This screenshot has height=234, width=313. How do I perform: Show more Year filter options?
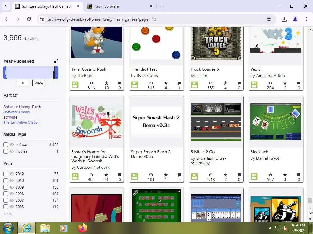click(8, 214)
